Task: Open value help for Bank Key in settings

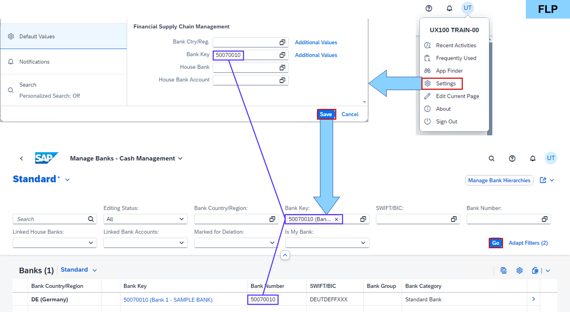Action: [x=282, y=55]
